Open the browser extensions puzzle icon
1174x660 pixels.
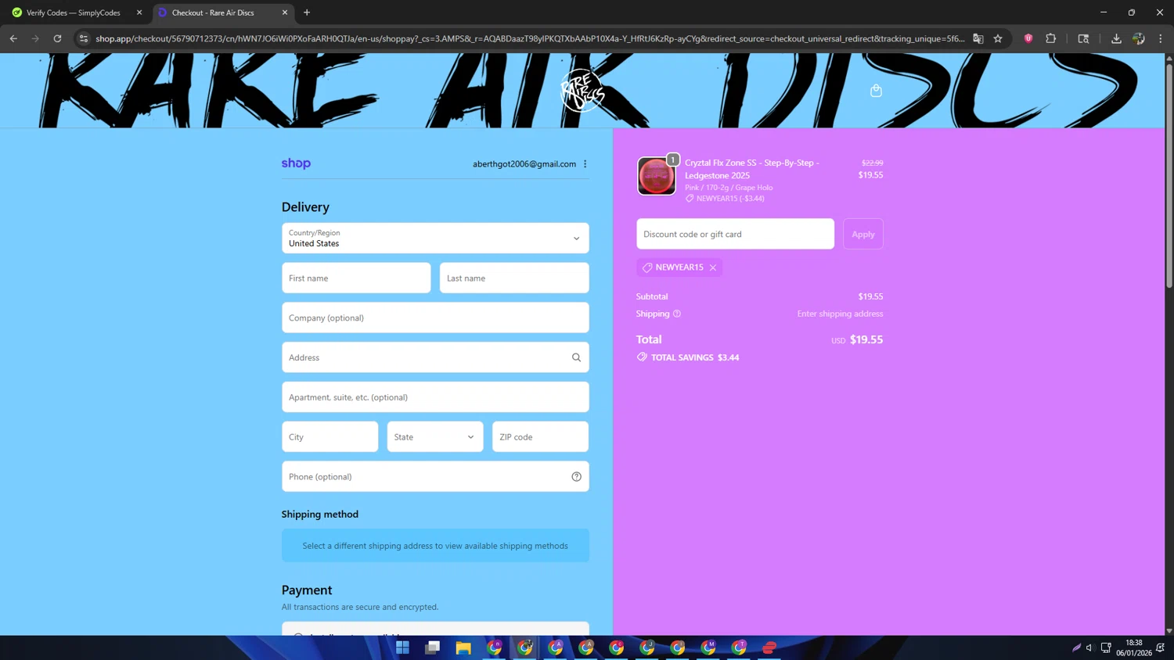click(x=1051, y=38)
